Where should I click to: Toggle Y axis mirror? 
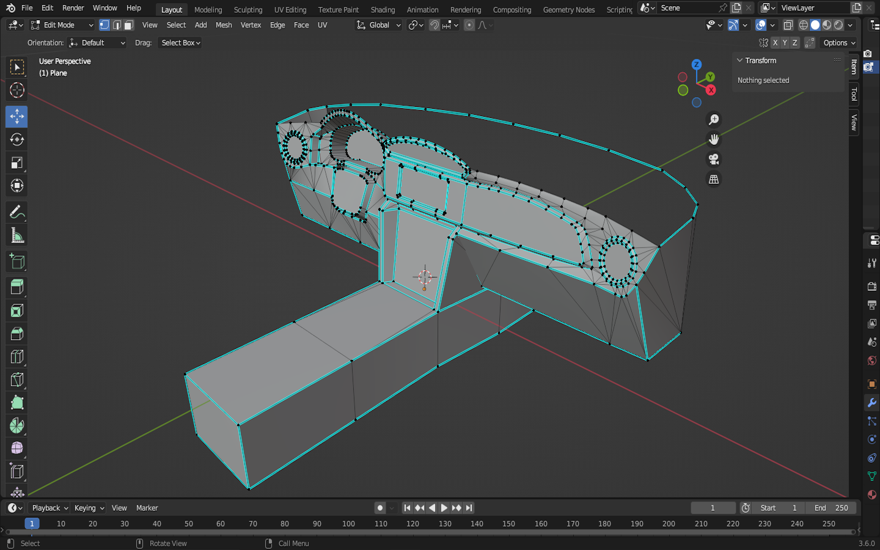785,43
